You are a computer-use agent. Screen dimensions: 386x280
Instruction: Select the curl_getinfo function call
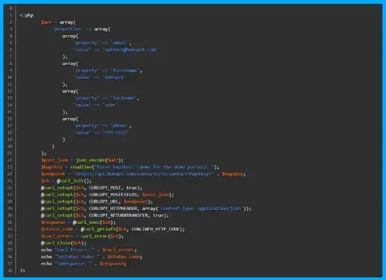coord(98,229)
